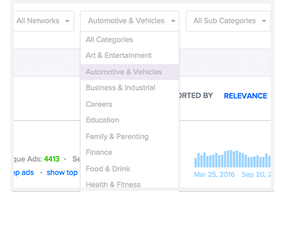Sort results by RELEVANCE link
The height and width of the screenshot is (230, 288).
[245, 96]
